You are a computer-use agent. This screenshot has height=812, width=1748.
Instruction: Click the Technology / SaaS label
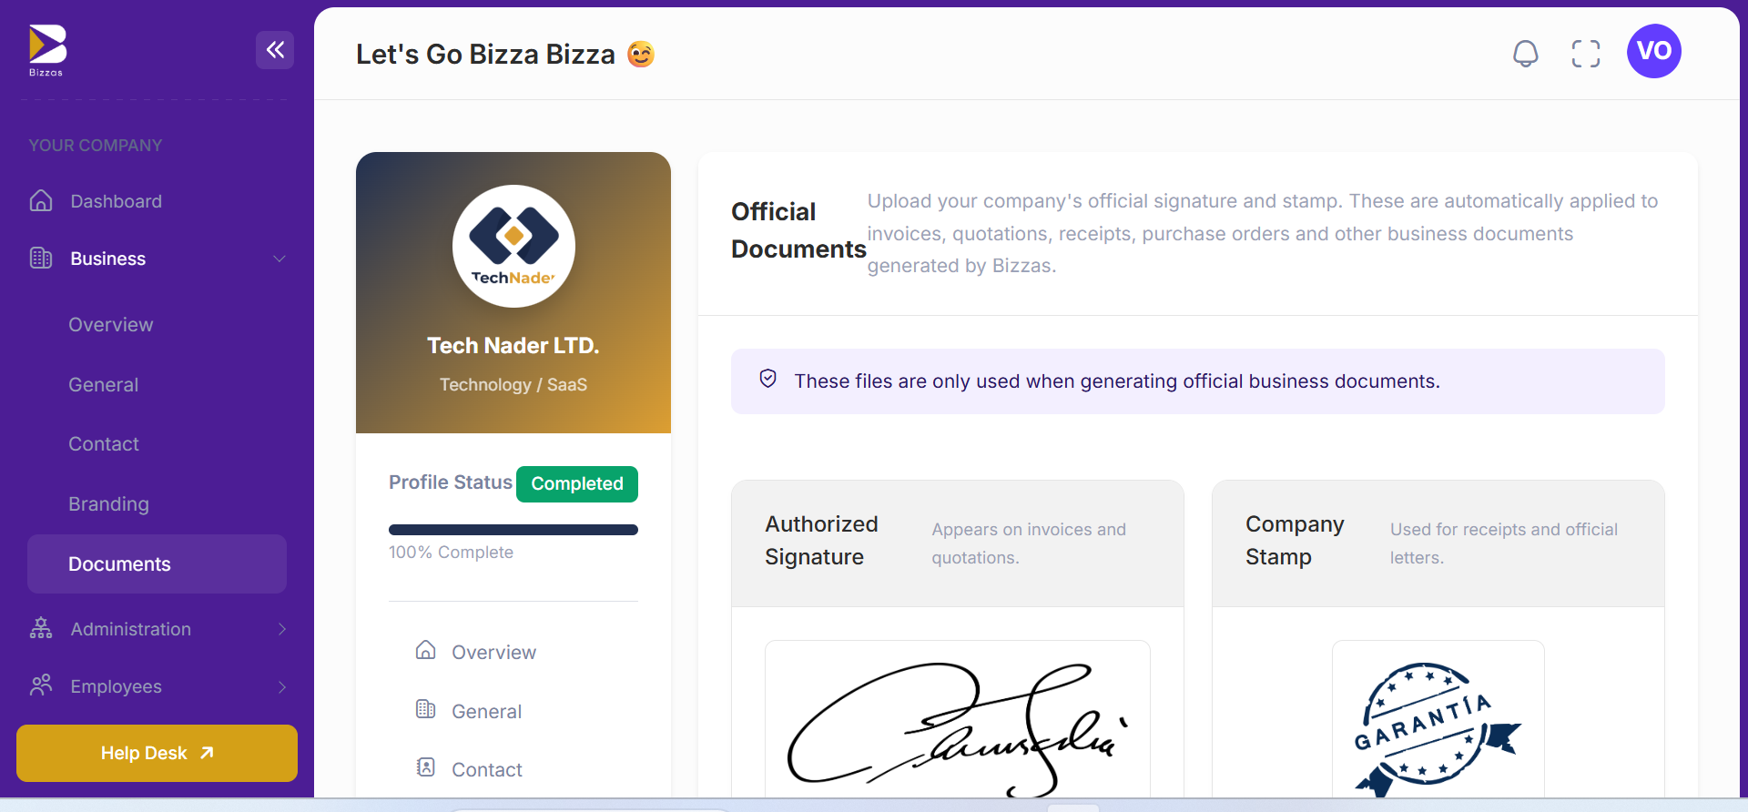tap(513, 385)
